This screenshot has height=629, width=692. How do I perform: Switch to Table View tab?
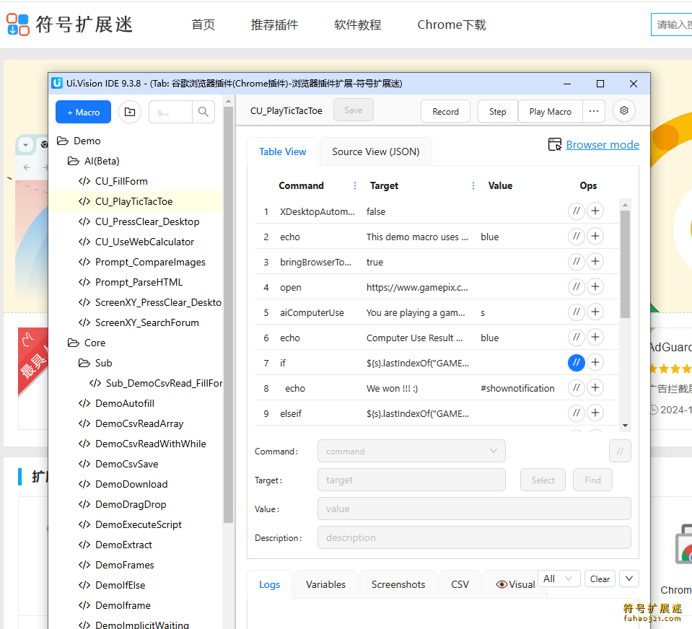coord(282,151)
